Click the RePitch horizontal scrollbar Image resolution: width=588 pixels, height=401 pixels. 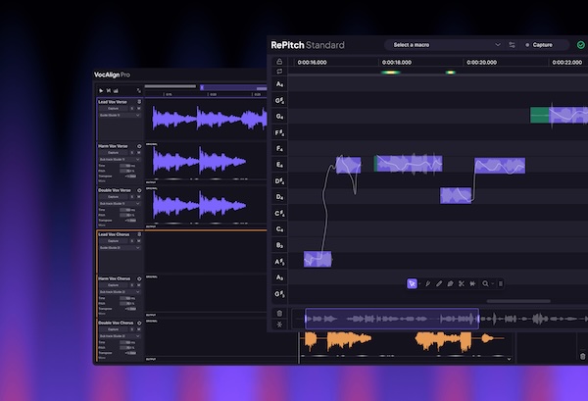pos(518,301)
